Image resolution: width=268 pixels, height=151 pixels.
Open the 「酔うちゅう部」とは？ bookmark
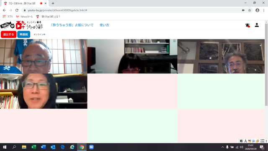(48, 17)
